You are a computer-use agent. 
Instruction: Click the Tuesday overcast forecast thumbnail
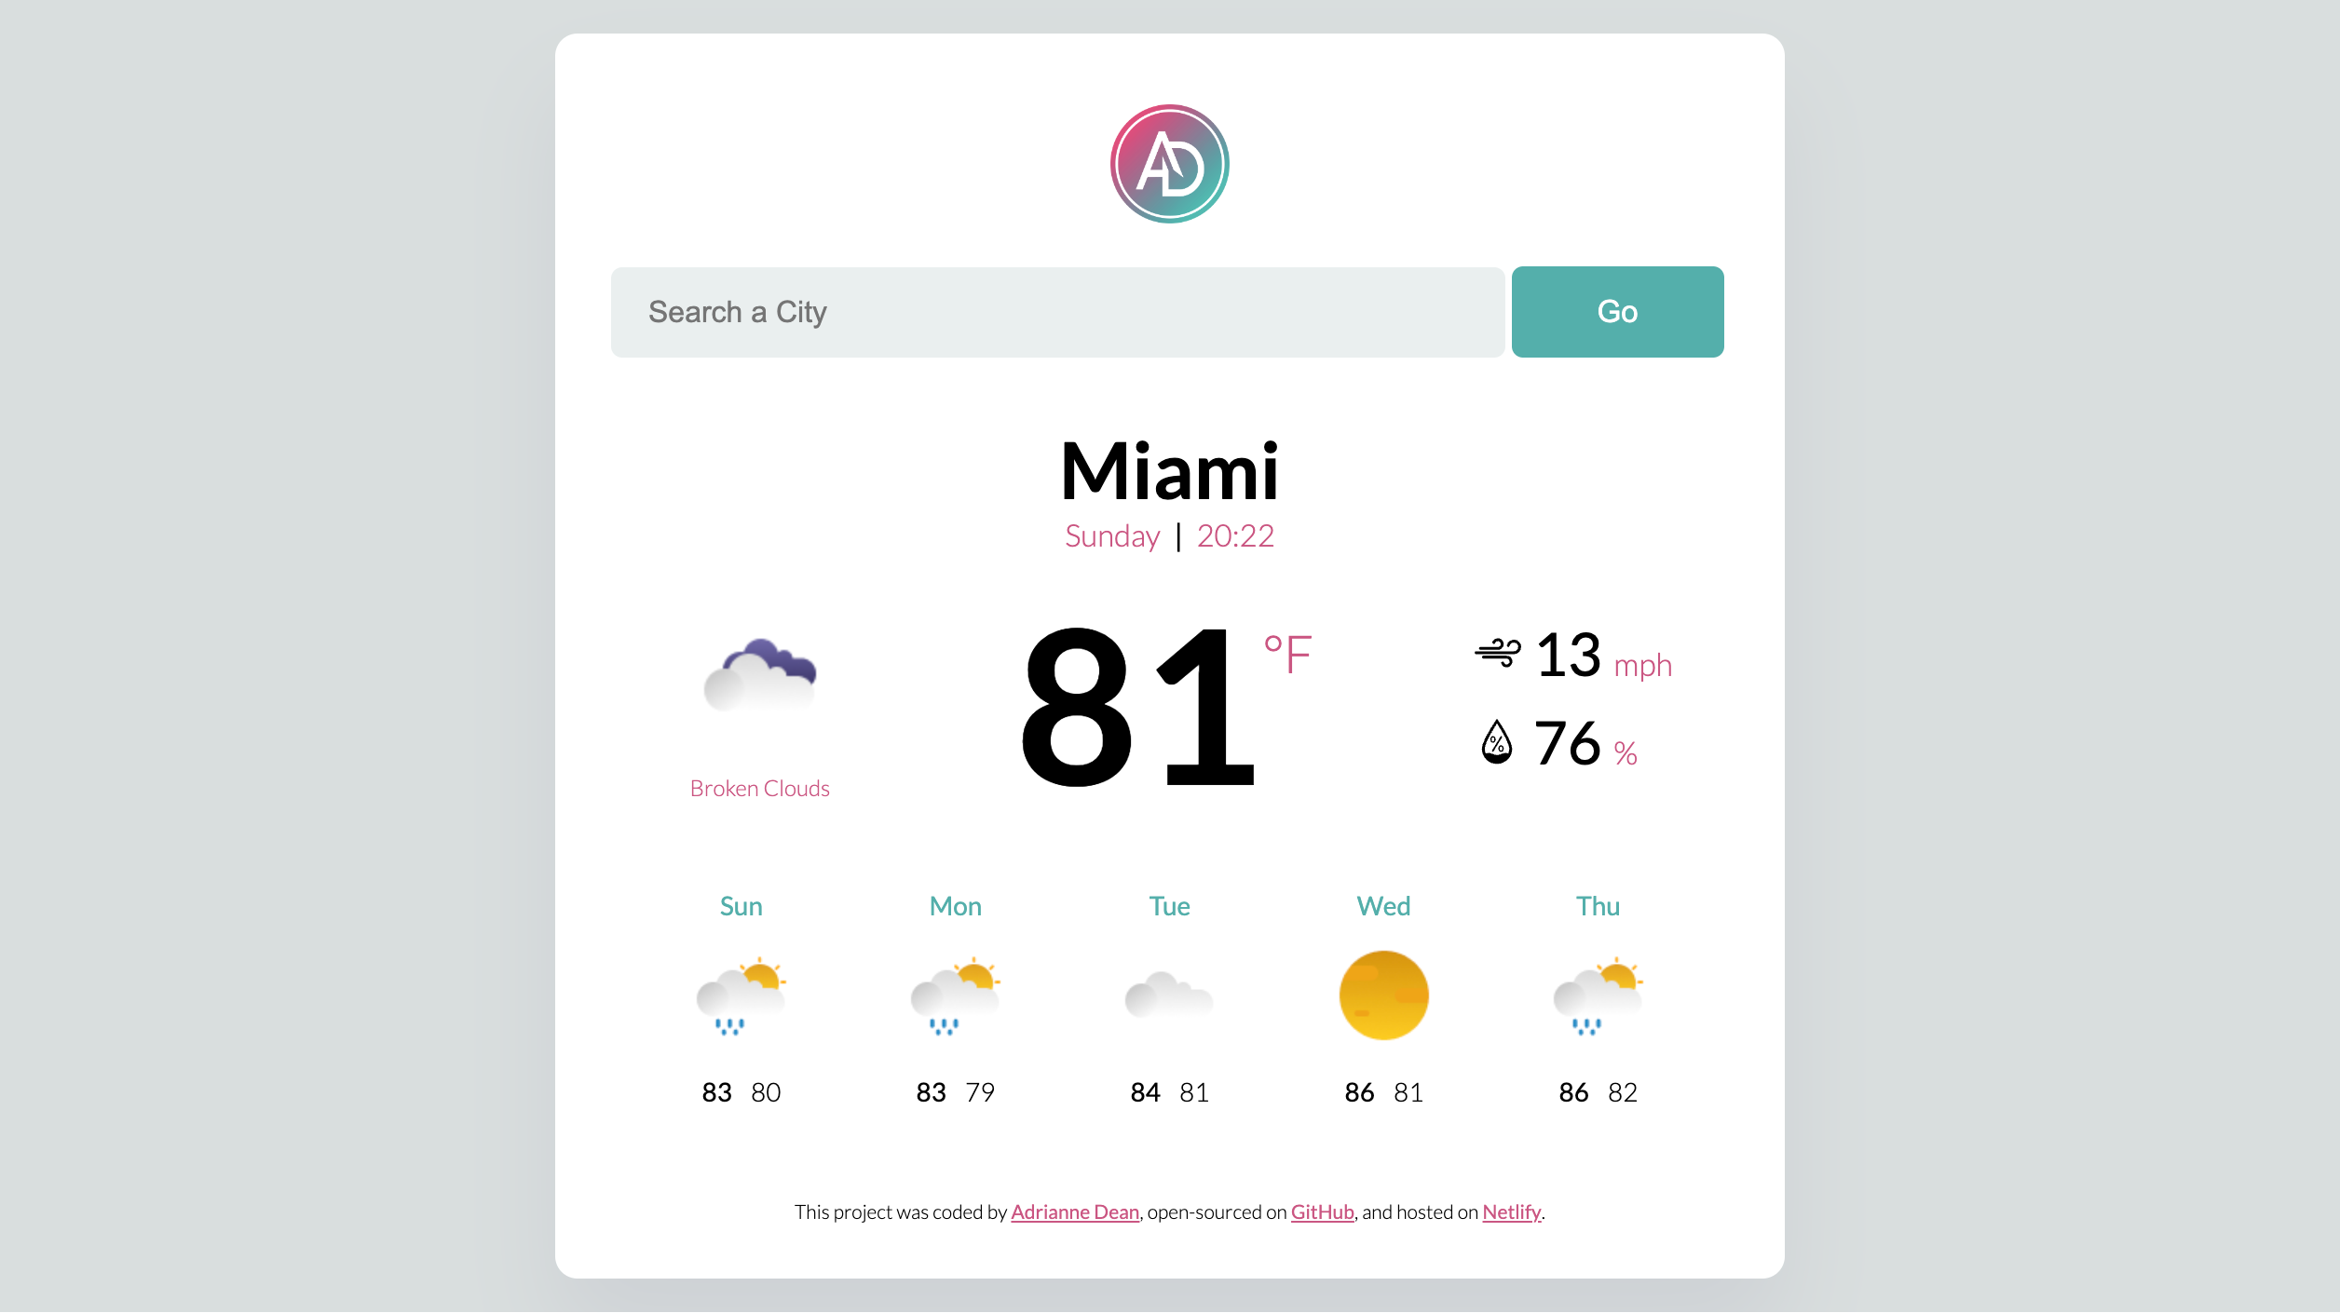pos(1168,995)
